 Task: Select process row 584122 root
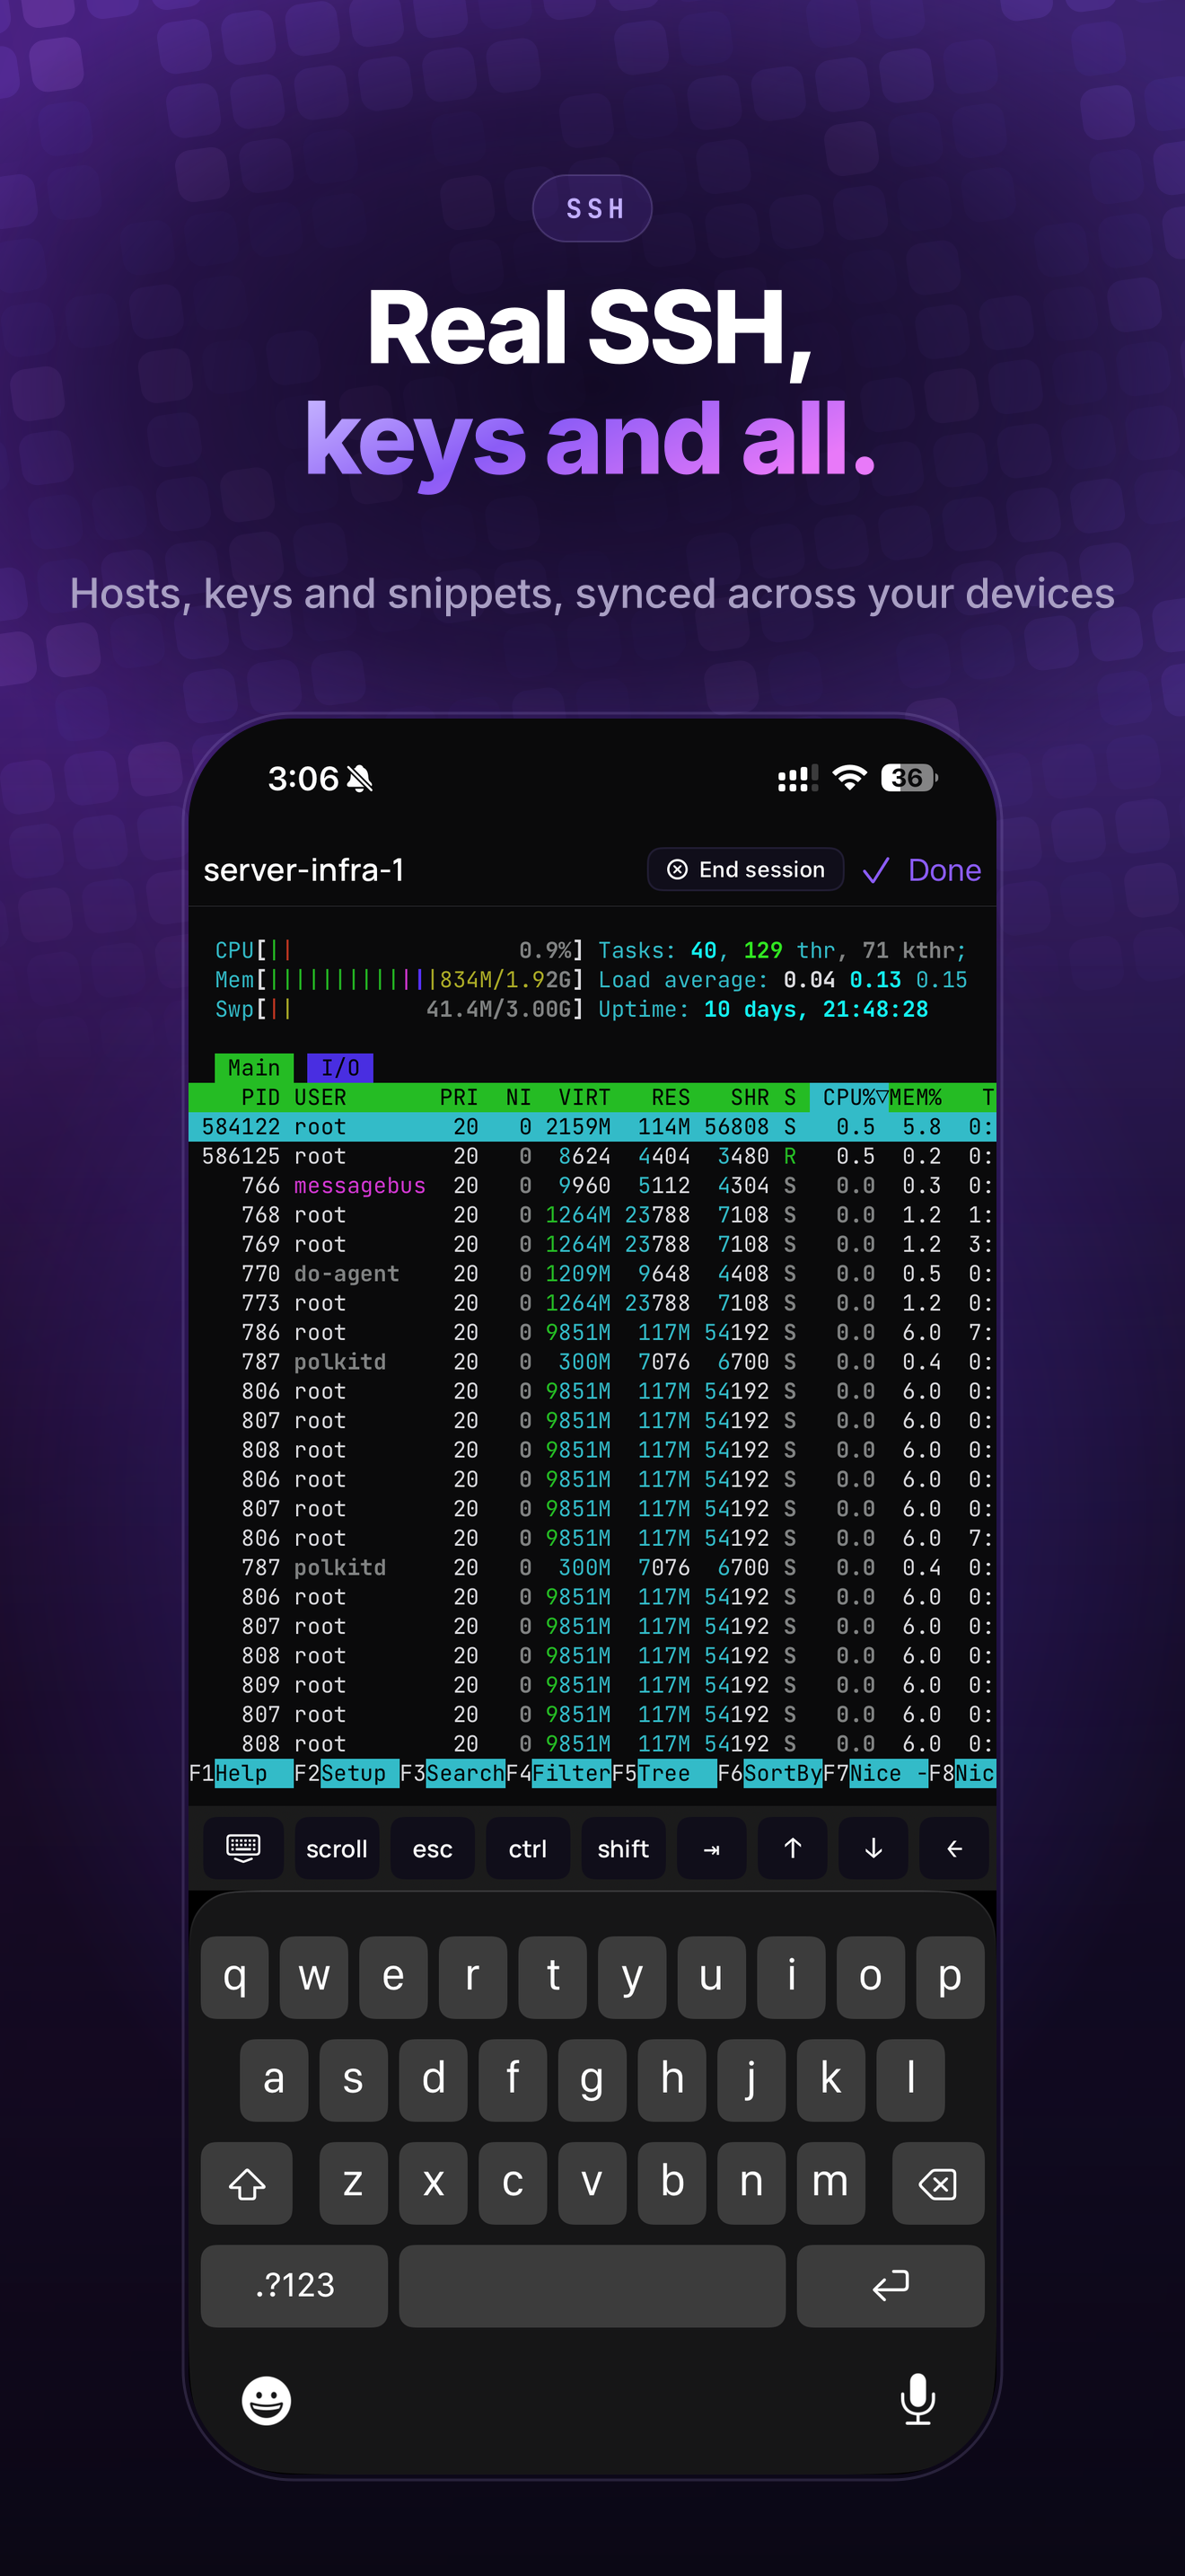592,1127
